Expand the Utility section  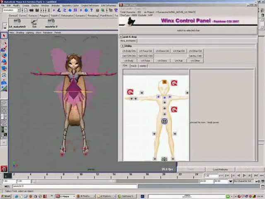(x=123, y=46)
